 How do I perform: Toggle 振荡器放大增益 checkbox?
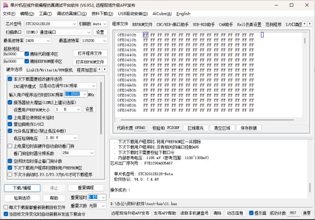click(10, 102)
